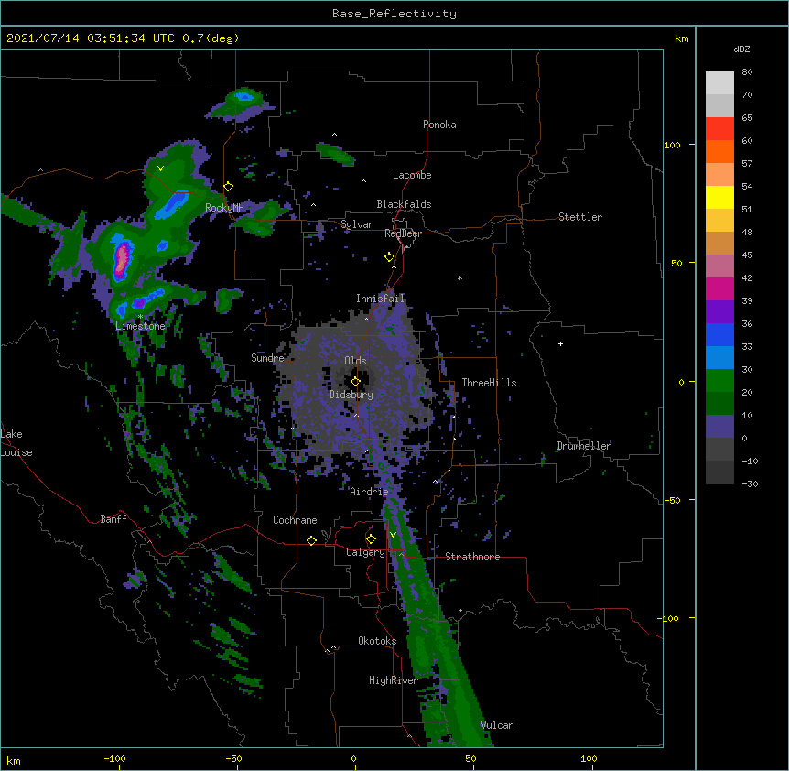Screen dimensions: 789x771
Task: Click the dark gray -10 dBZ swatch
Action: 719,472
